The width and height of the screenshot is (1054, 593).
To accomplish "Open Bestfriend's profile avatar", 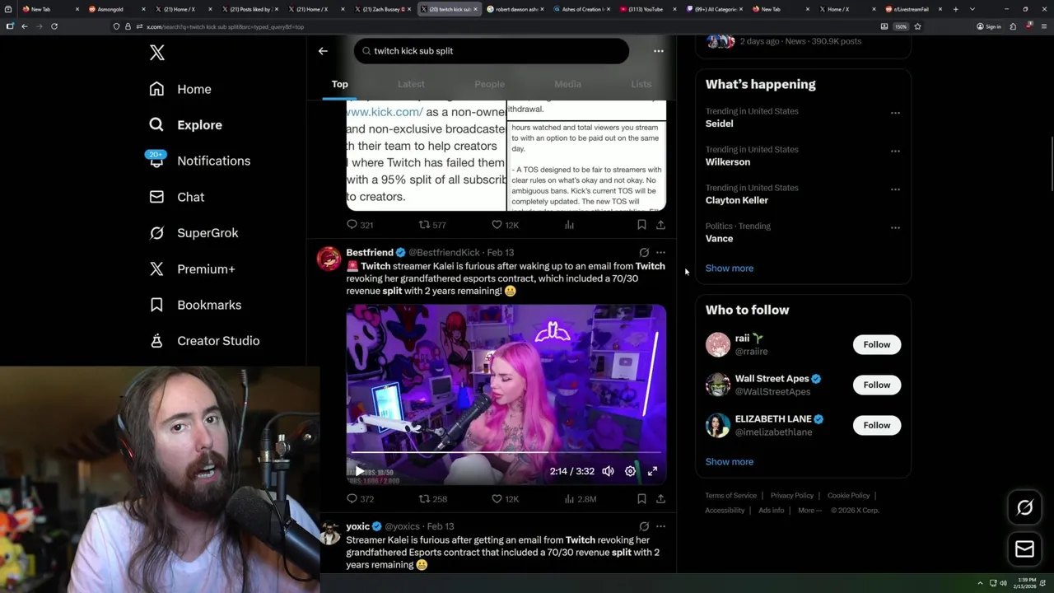I will click(329, 259).
